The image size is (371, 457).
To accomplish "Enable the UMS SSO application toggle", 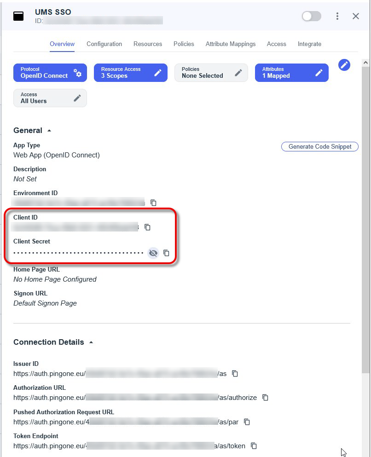I will pos(312,16).
